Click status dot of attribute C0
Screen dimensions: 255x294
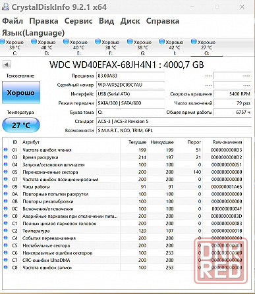click(x=6, y=216)
